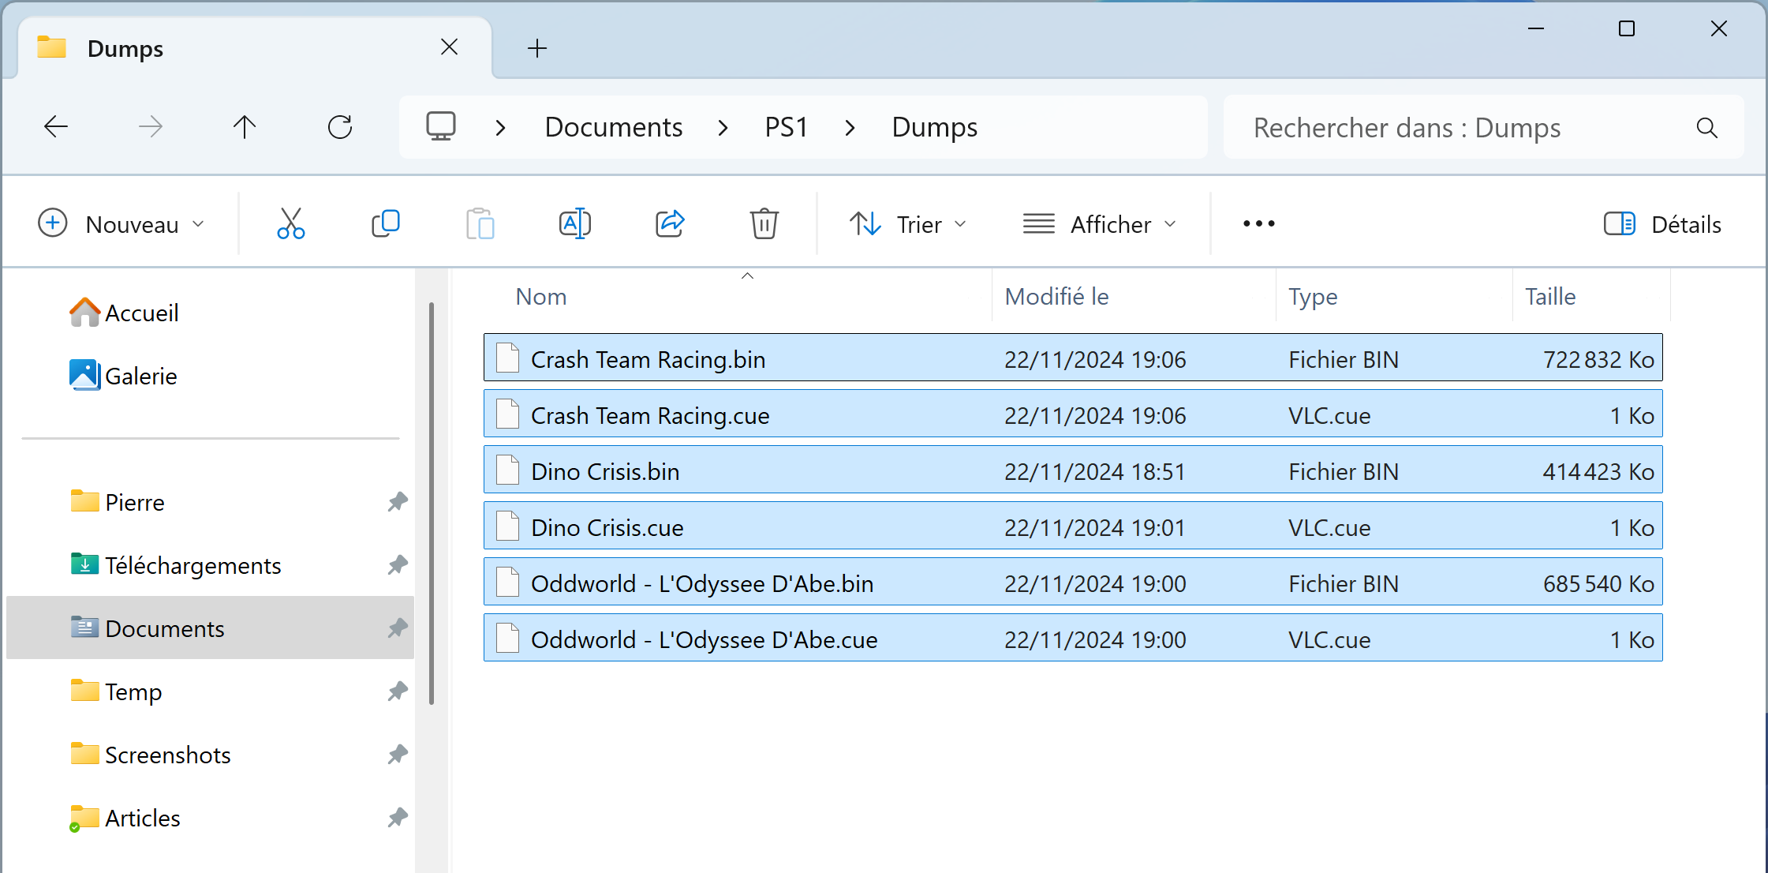Sort by the Modifié le column header

pos(1134,297)
